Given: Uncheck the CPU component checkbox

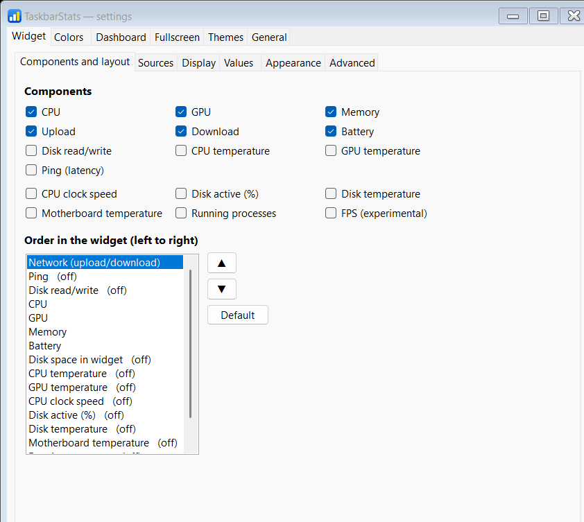Looking at the screenshot, I should click(x=31, y=112).
